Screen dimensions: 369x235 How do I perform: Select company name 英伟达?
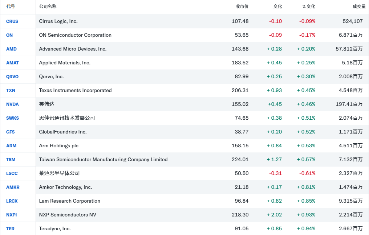click(x=46, y=104)
